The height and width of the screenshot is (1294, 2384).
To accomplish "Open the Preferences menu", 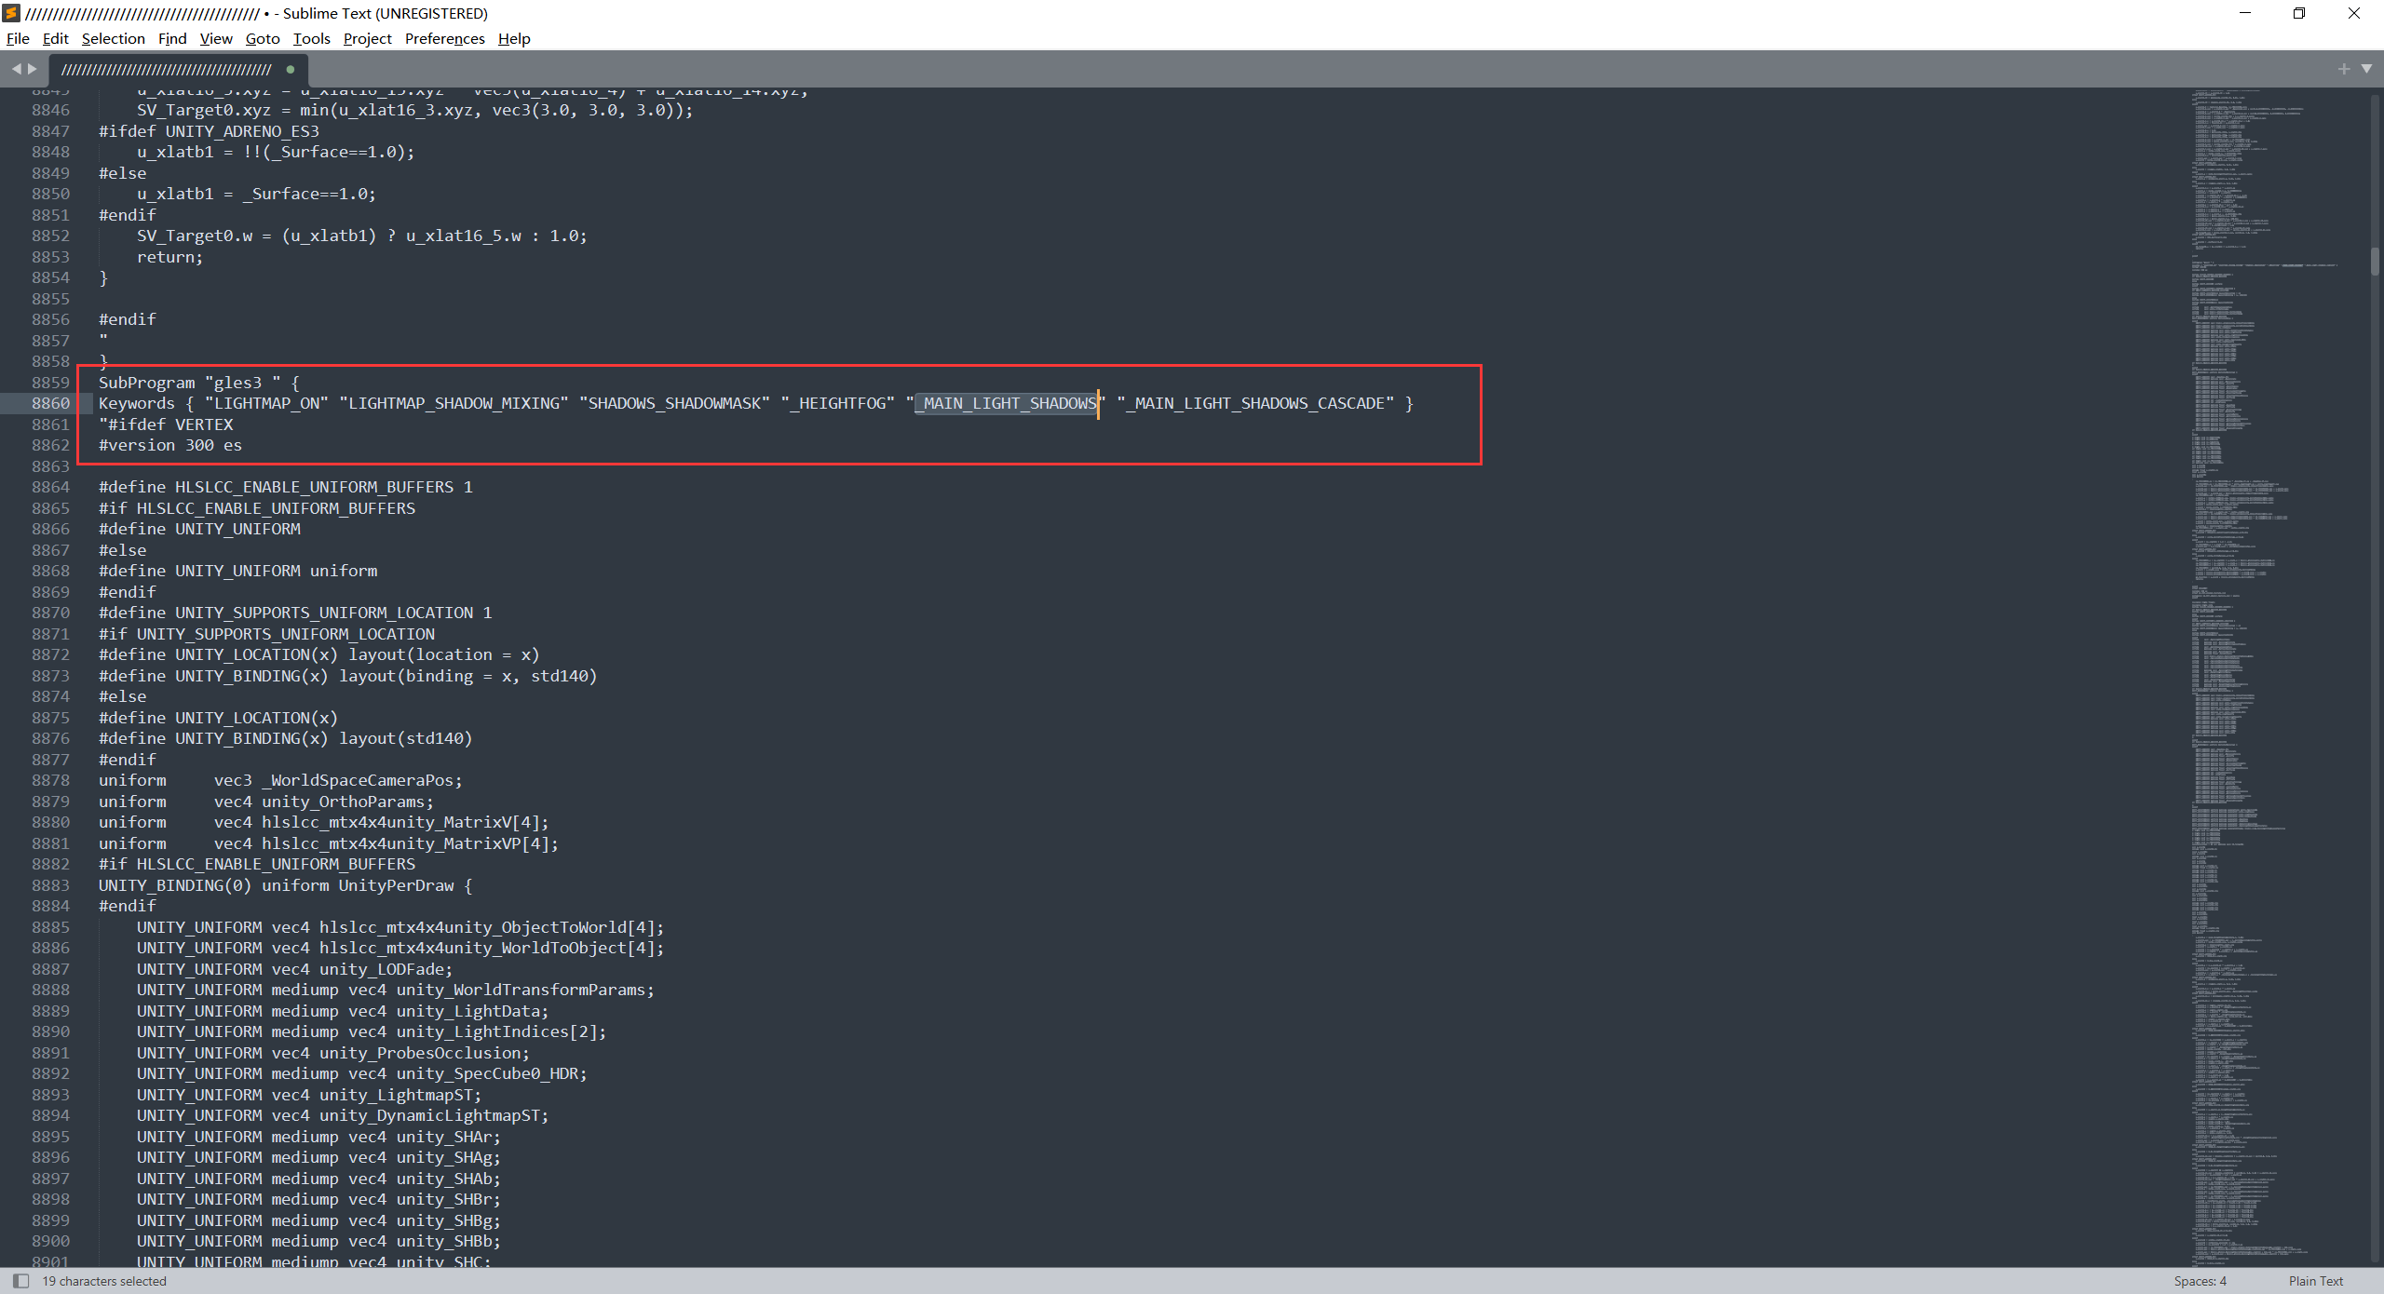I will click(445, 38).
